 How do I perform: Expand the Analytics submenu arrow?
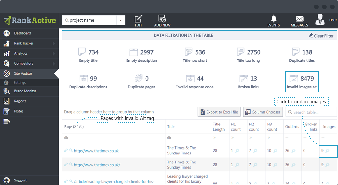point(54,54)
